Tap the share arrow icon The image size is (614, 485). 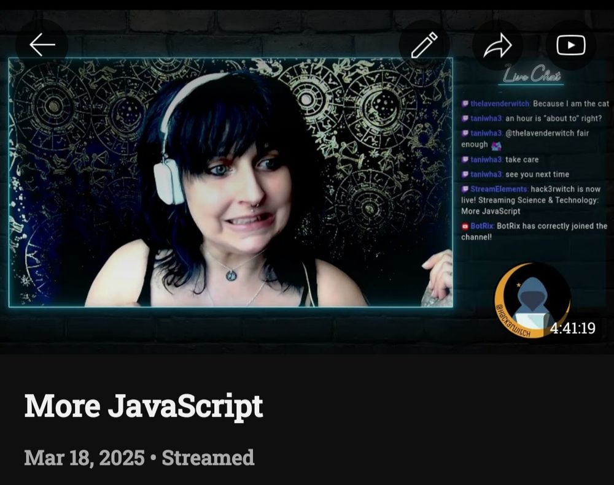tap(499, 44)
